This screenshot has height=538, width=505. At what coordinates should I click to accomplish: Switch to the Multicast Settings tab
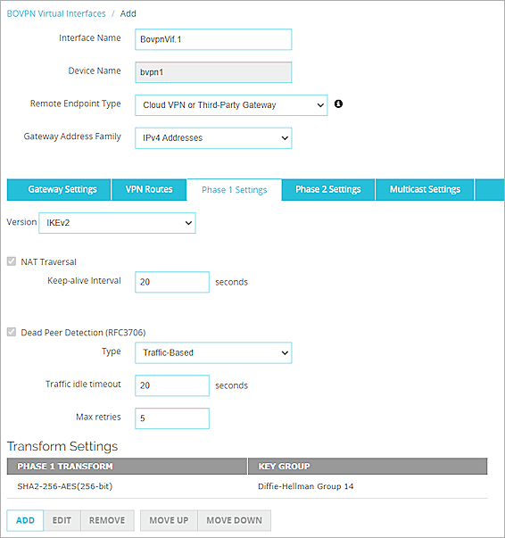pyautogui.click(x=425, y=189)
